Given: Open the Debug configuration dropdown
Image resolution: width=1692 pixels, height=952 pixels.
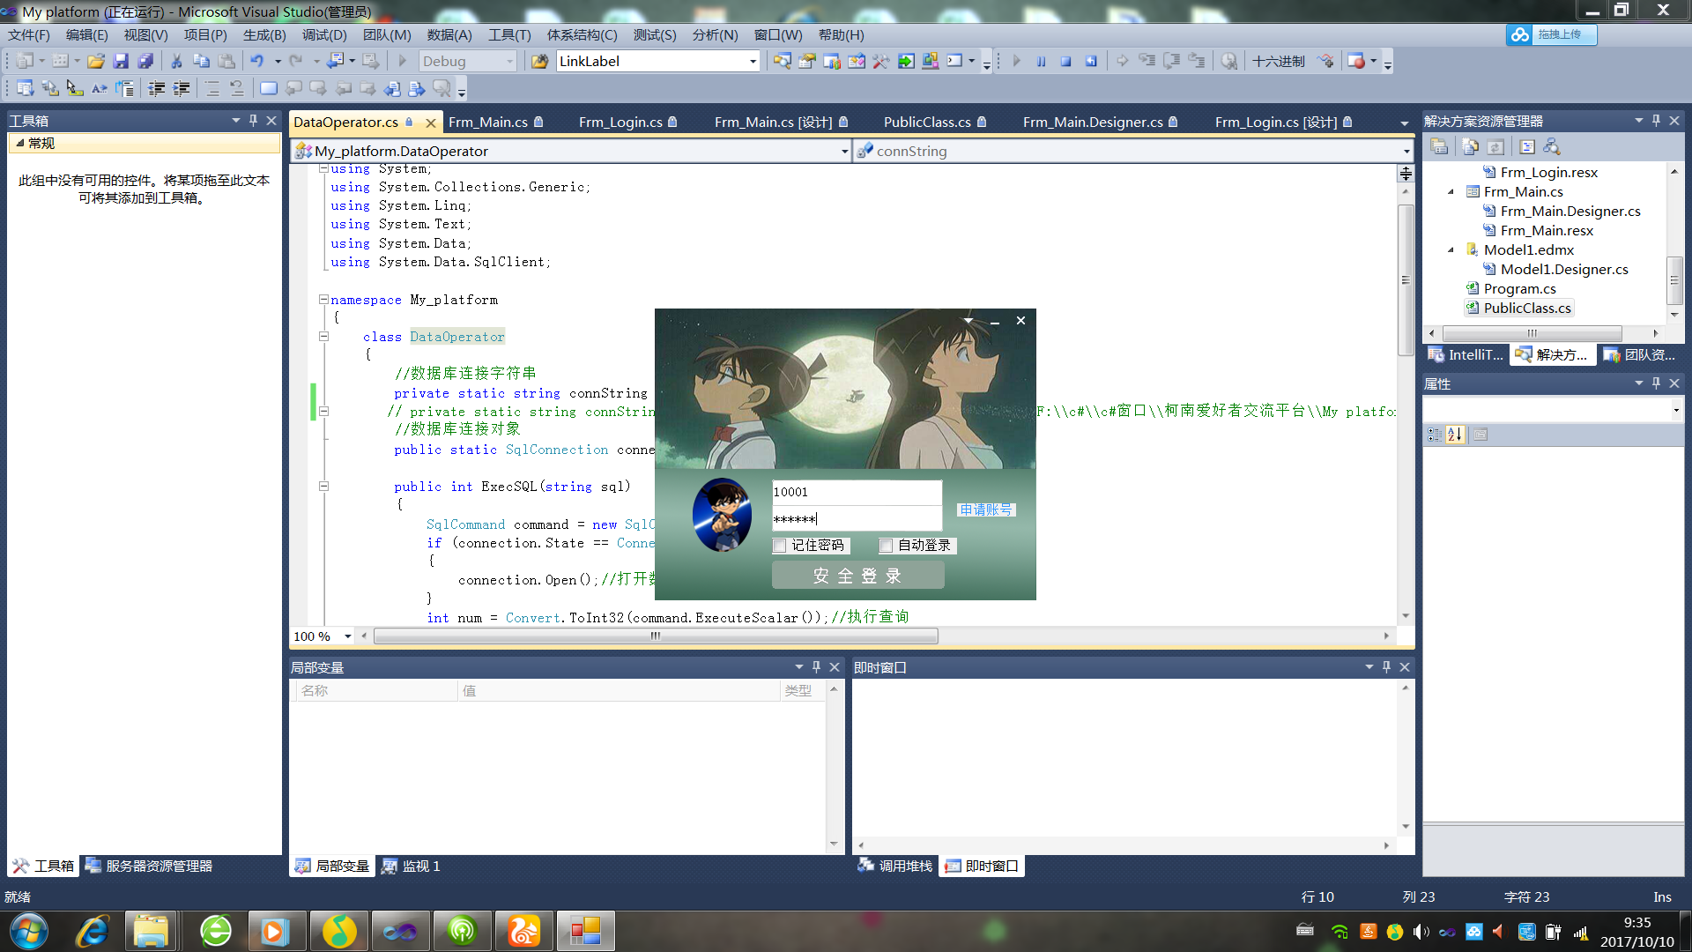Looking at the screenshot, I should (x=509, y=62).
